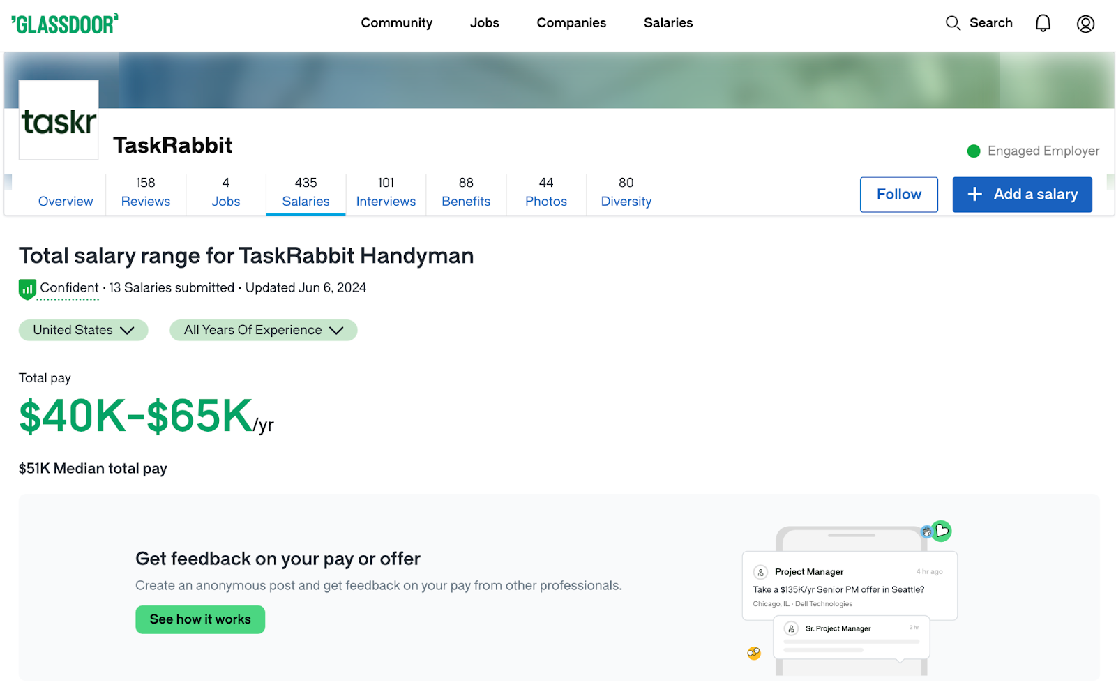Switch to the 4 Jobs tab
The width and height of the screenshot is (1116, 694).
click(226, 193)
